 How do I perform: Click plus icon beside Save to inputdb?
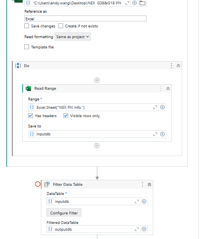tap(162, 134)
